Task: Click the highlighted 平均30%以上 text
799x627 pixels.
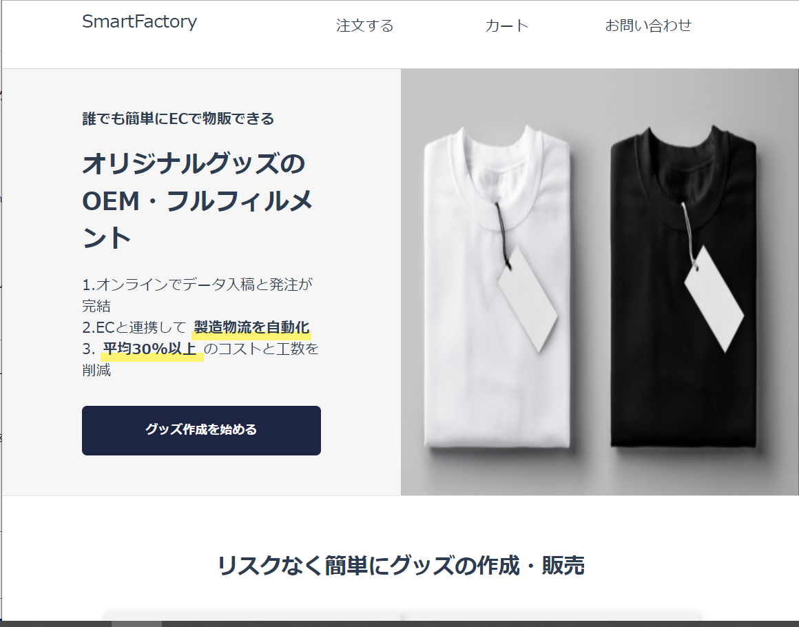Action: (151, 349)
